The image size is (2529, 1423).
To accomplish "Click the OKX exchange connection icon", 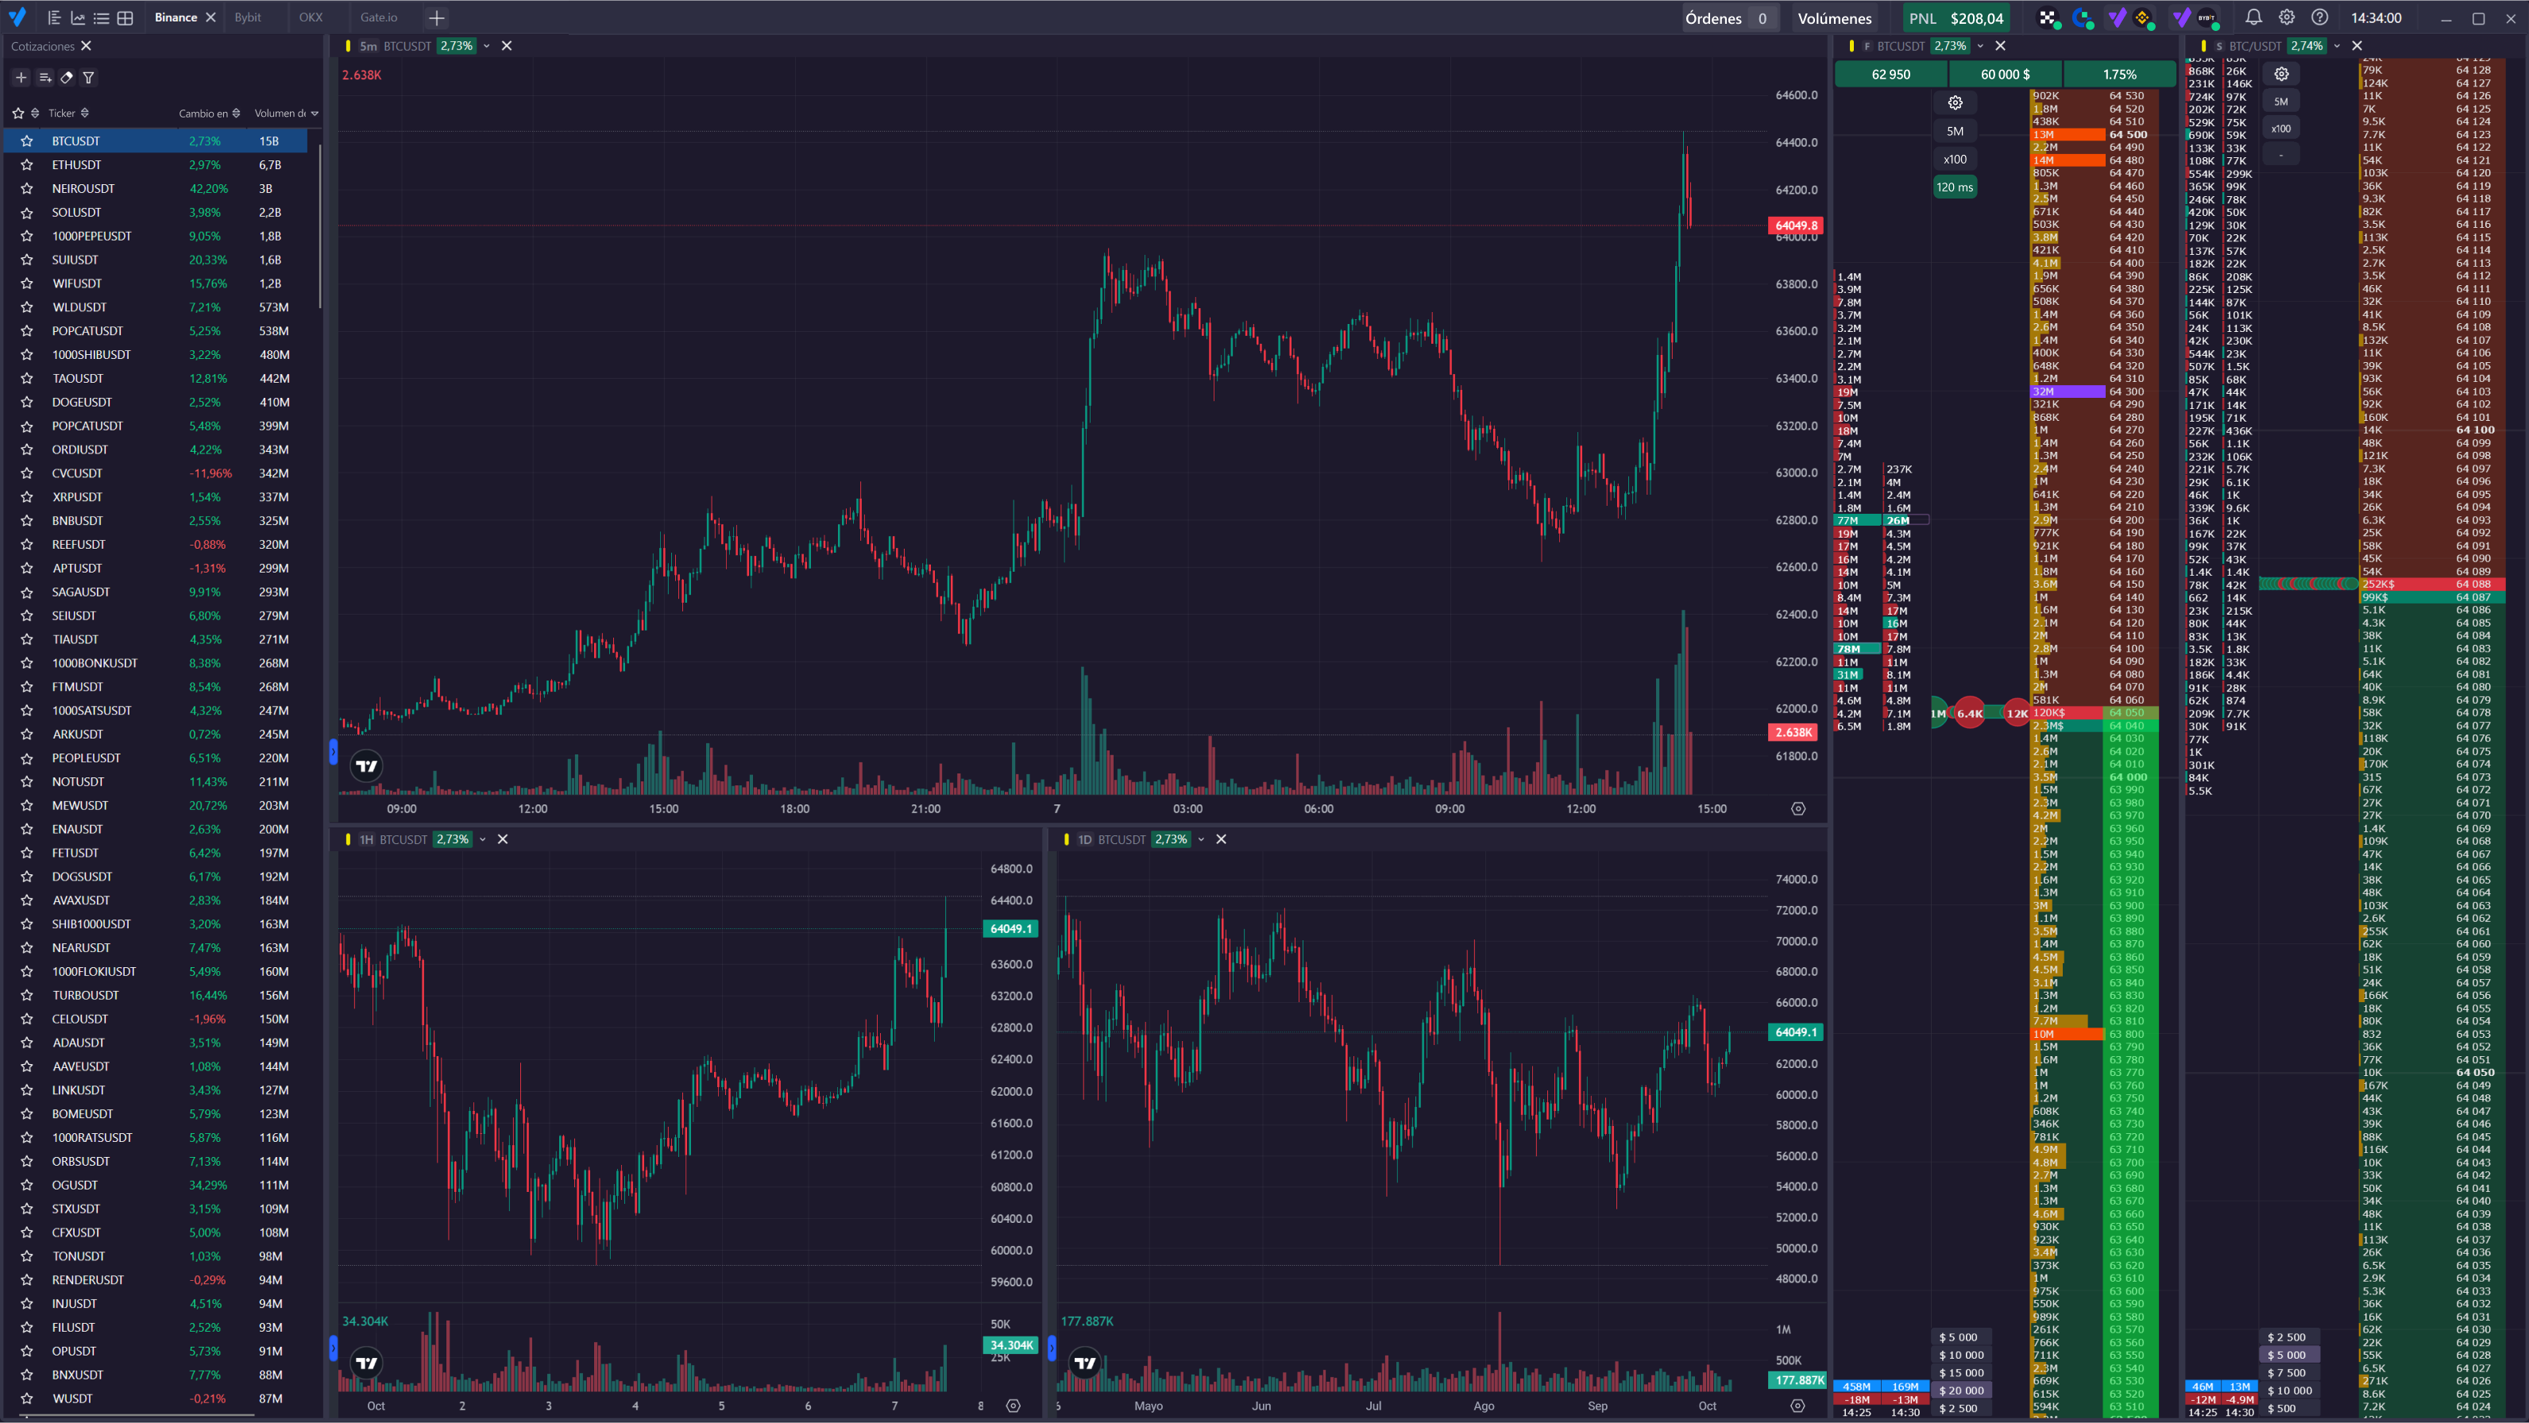I will click(x=2047, y=17).
